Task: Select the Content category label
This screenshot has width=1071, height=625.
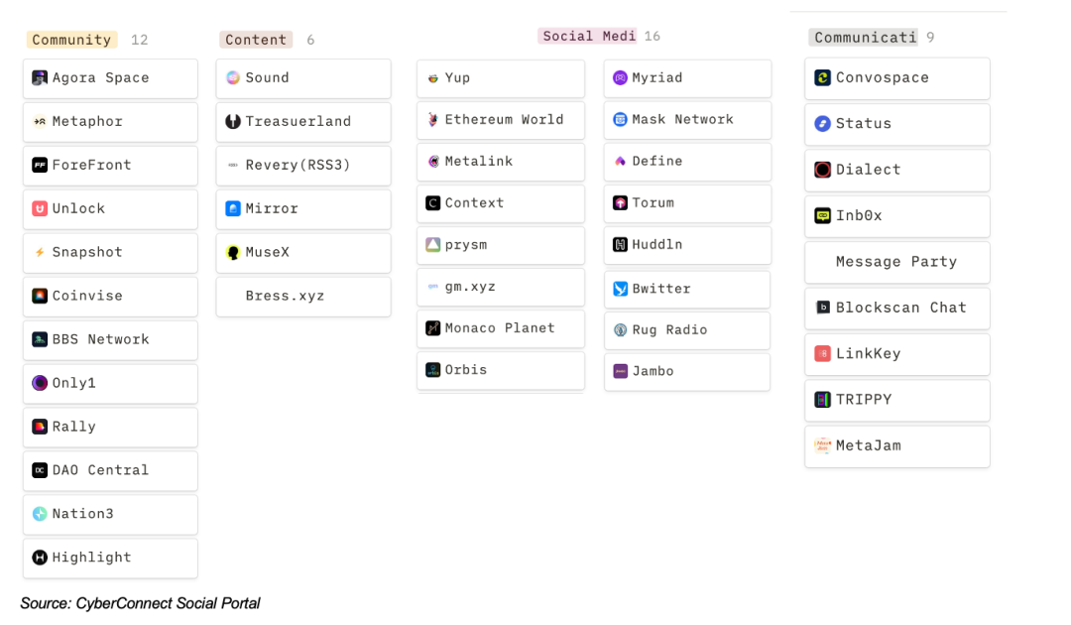Action: (256, 40)
